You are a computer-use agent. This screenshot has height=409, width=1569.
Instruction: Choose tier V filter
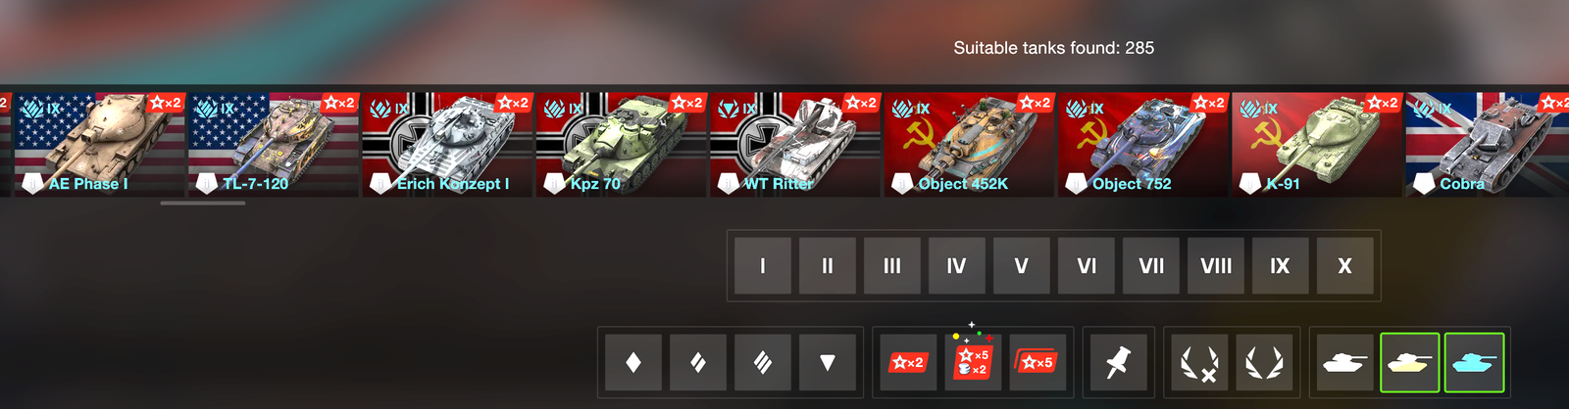1021,266
